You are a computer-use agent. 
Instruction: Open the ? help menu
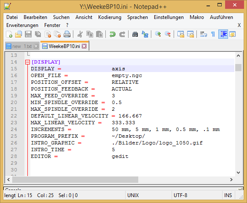(x=67, y=25)
